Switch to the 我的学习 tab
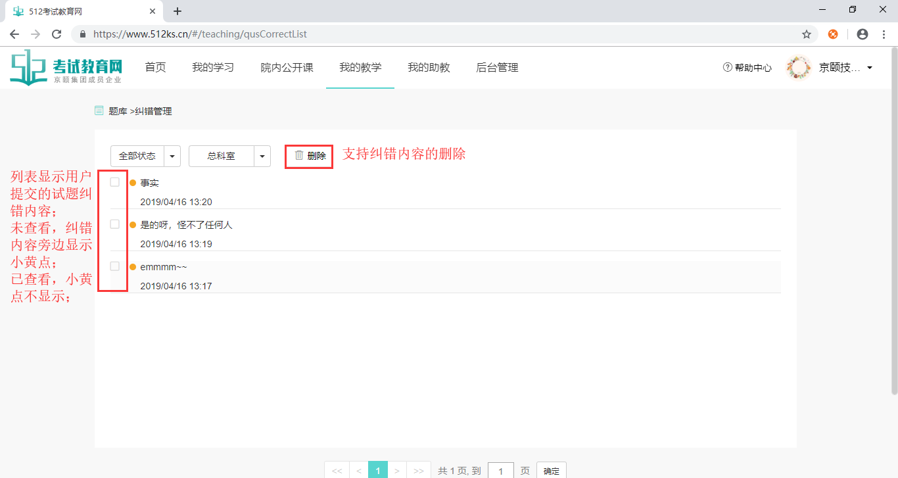The width and height of the screenshot is (898, 478). 213,67
